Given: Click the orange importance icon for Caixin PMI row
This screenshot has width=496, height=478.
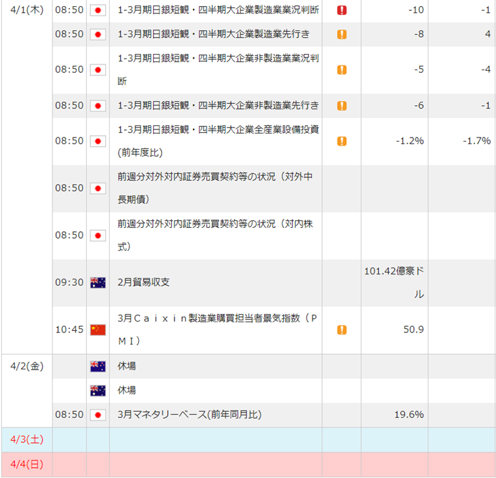Looking at the screenshot, I should (342, 330).
